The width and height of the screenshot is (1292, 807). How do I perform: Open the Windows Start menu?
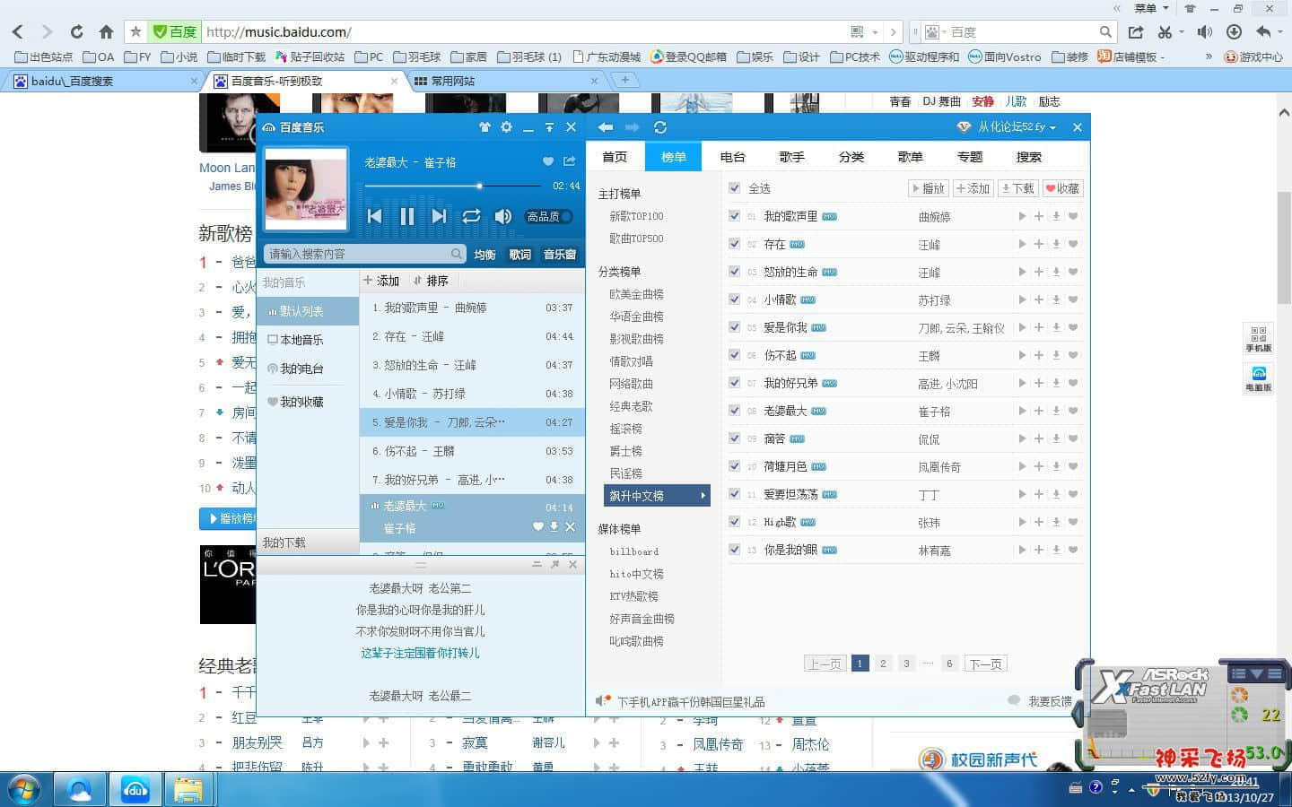point(24,790)
